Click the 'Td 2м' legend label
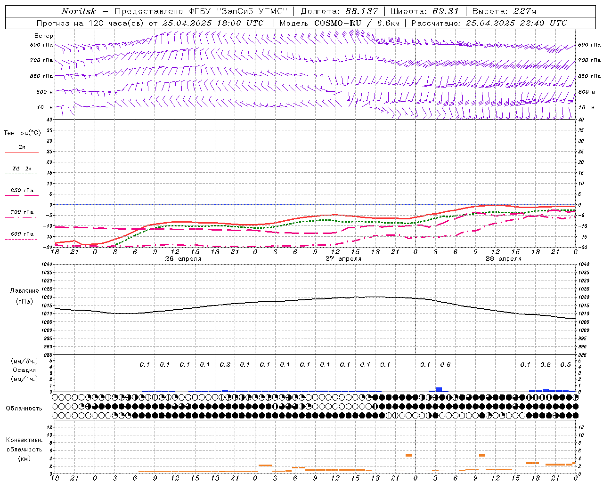The image size is (603, 482). [x=22, y=169]
